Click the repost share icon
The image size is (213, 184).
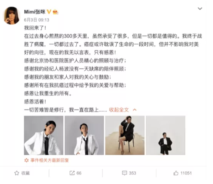coord(72,173)
